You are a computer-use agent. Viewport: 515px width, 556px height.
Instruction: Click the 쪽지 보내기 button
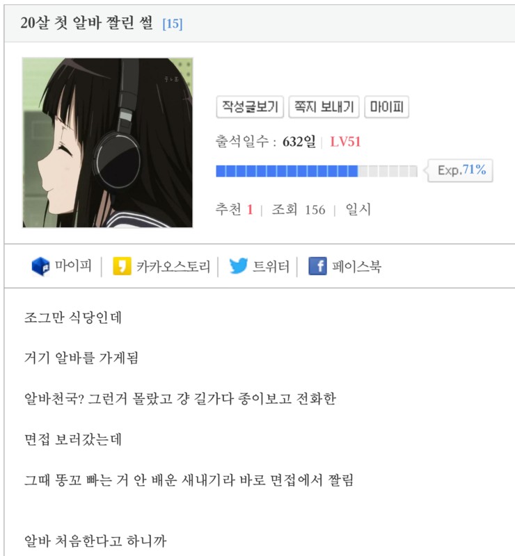pos(324,107)
